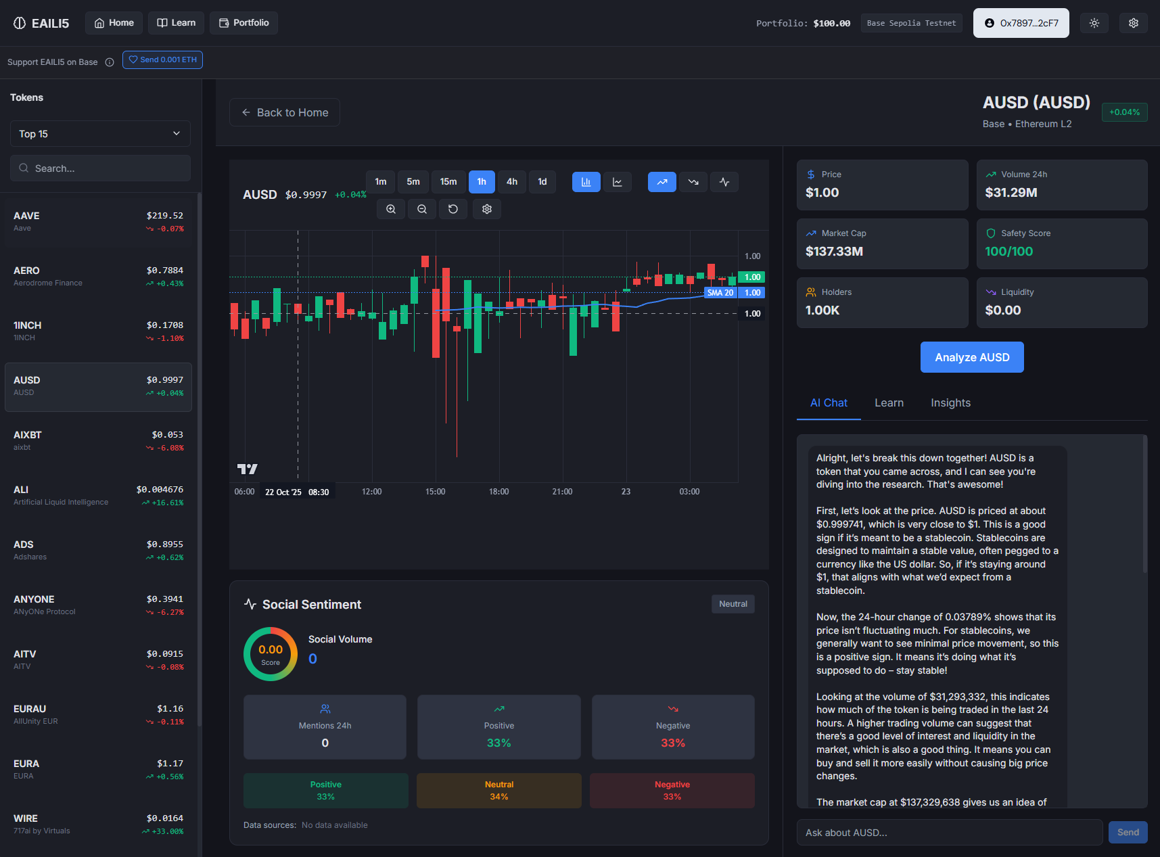Viewport: 1160px width, 857px height.
Task: Select the 1d timeframe
Action: pos(542,181)
